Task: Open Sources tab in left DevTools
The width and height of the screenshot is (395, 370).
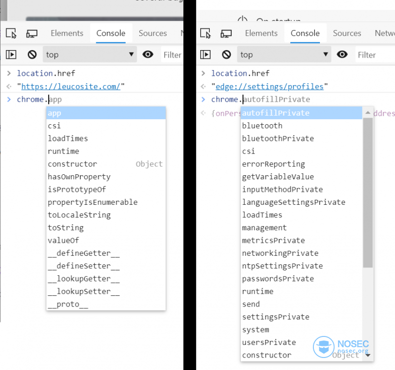Action: [x=153, y=33]
